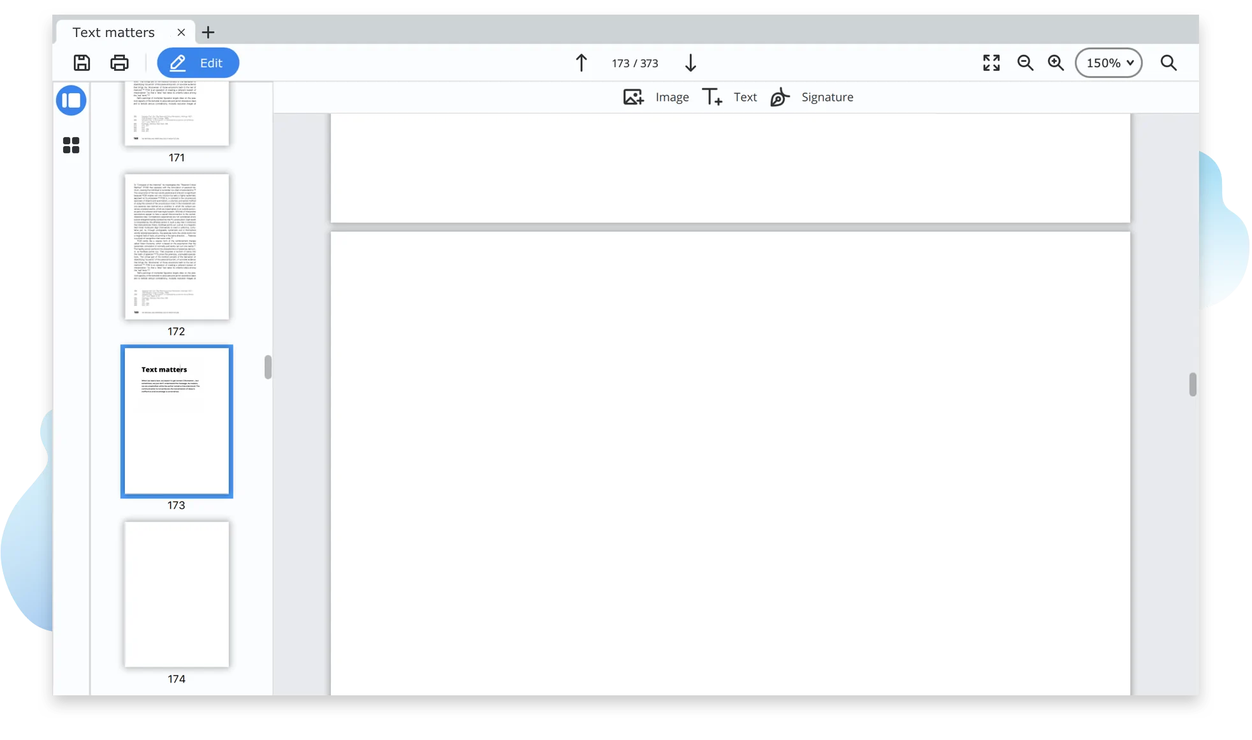Click the grid/pages panel icon
1252x740 pixels.
[x=71, y=144]
